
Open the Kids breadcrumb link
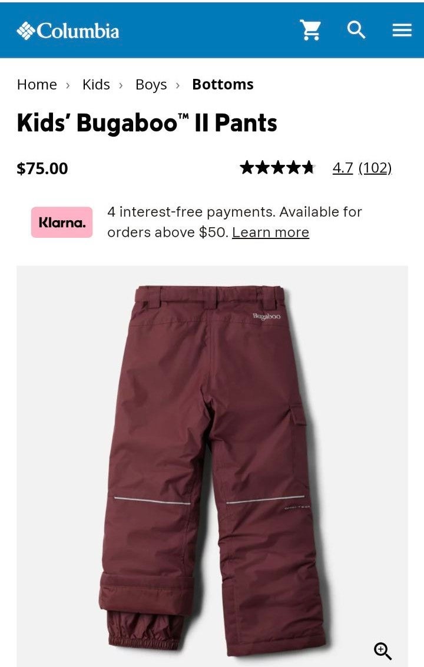pyautogui.click(x=96, y=84)
